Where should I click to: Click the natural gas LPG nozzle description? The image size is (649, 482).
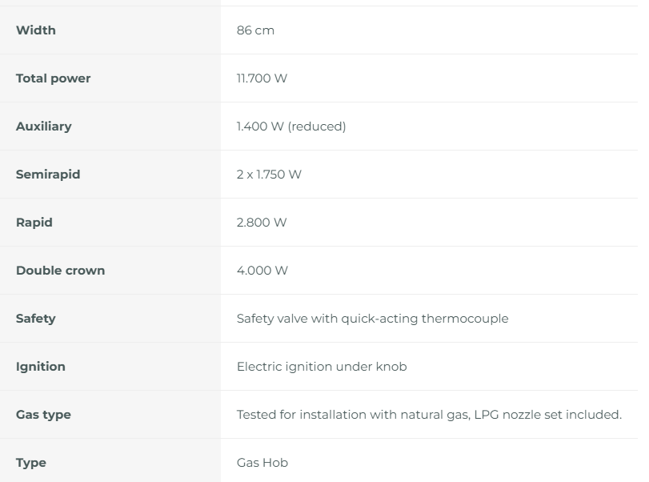(x=429, y=415)
